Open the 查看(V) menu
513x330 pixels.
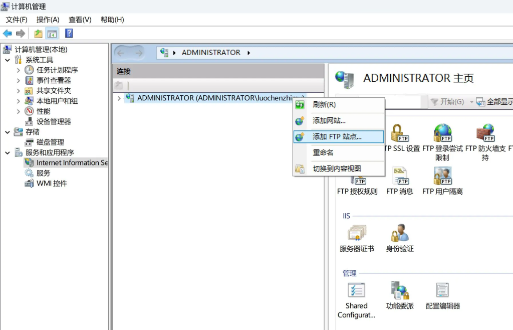click(80, 20)
